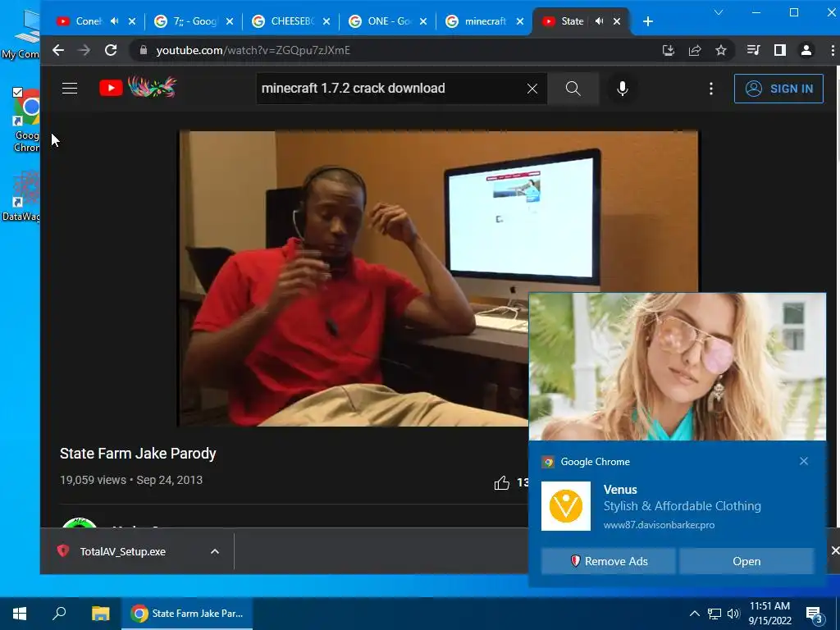The image size is (840, 630).
Task: Open the volume tray icon
Action: [733, 614]
